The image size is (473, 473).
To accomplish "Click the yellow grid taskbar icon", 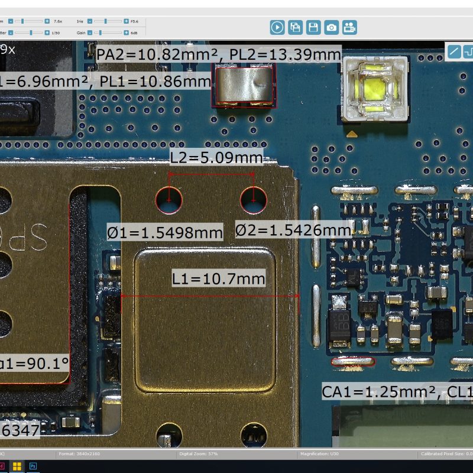I will [17, 466].
